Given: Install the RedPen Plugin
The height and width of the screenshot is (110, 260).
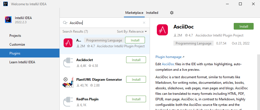Looking at the screenshot, I should (x=136, y=99).
